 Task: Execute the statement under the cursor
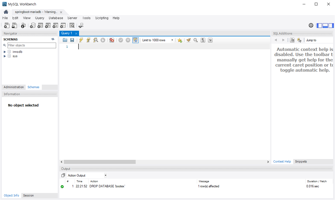pos(88,40)
